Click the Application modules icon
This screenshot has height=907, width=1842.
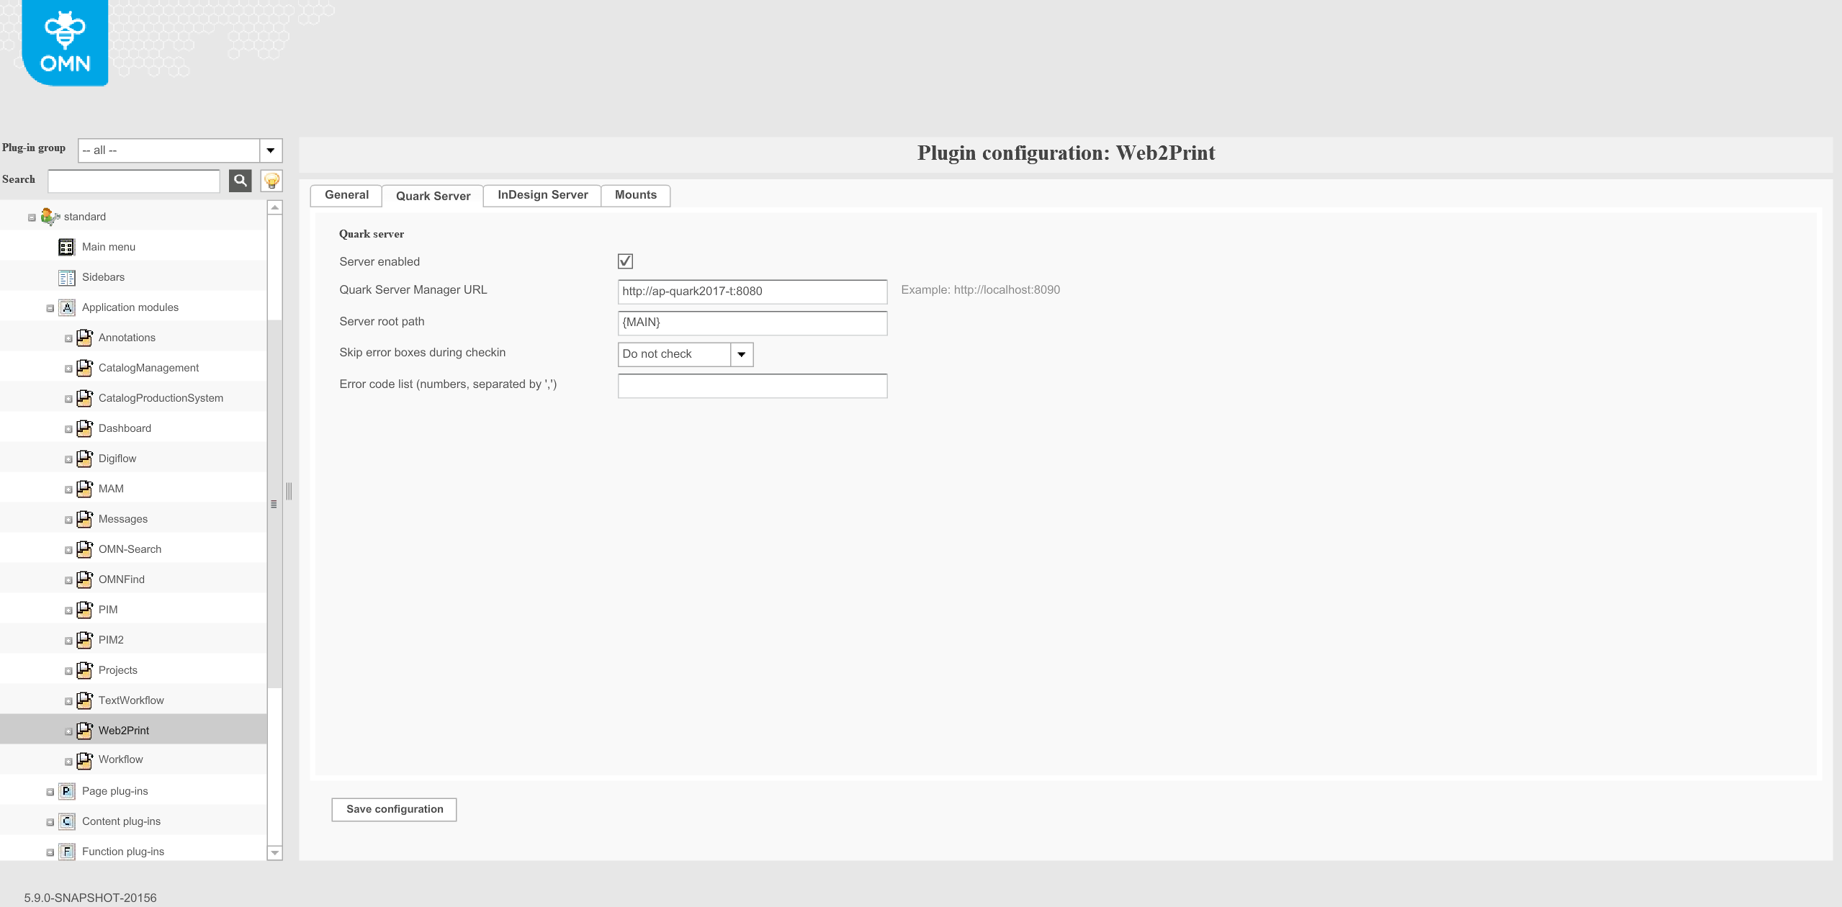[66, 307]
